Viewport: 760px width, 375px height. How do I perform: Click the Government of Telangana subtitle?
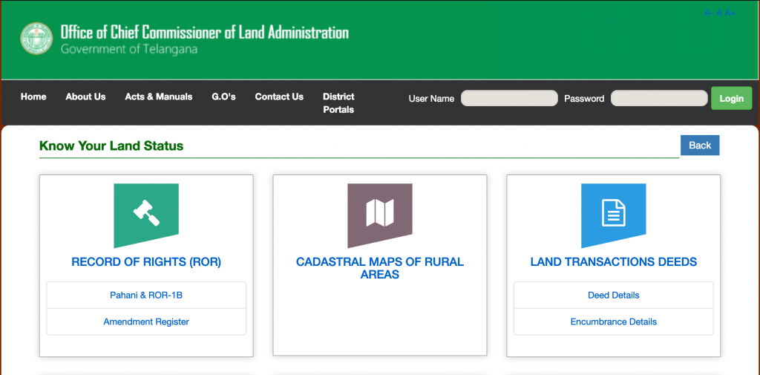pos(129,49)
